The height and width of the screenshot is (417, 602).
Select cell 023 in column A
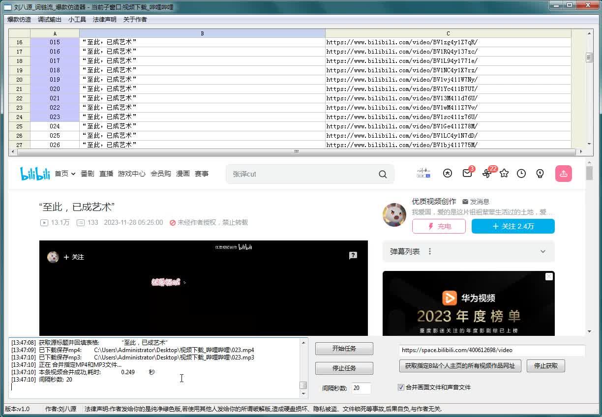[x=55, y=117]
